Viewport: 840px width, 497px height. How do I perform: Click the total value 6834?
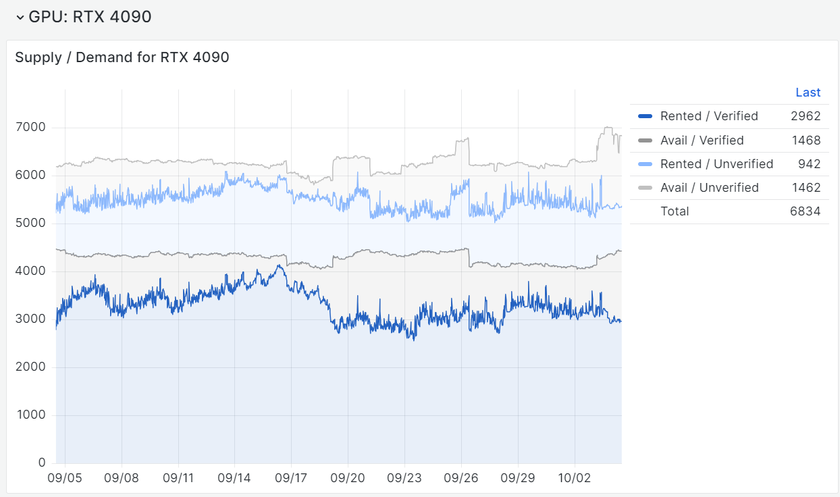coord(805,211)
